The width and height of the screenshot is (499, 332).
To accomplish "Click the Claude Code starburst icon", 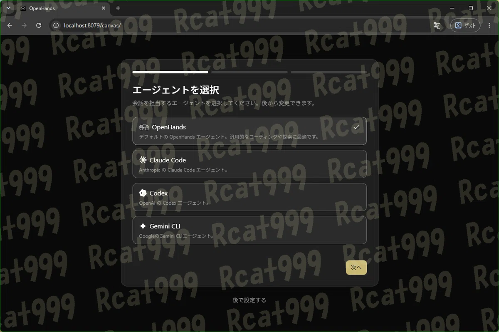I will [143, 160].
